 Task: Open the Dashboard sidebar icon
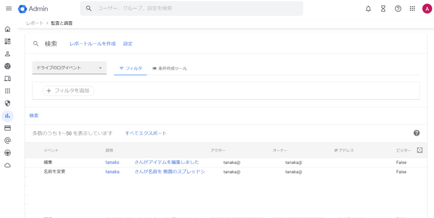(x=7, y=41)
